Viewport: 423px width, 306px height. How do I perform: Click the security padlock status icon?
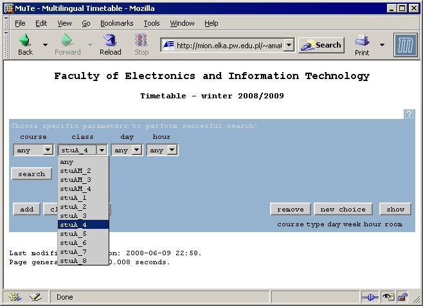(402, 297)
